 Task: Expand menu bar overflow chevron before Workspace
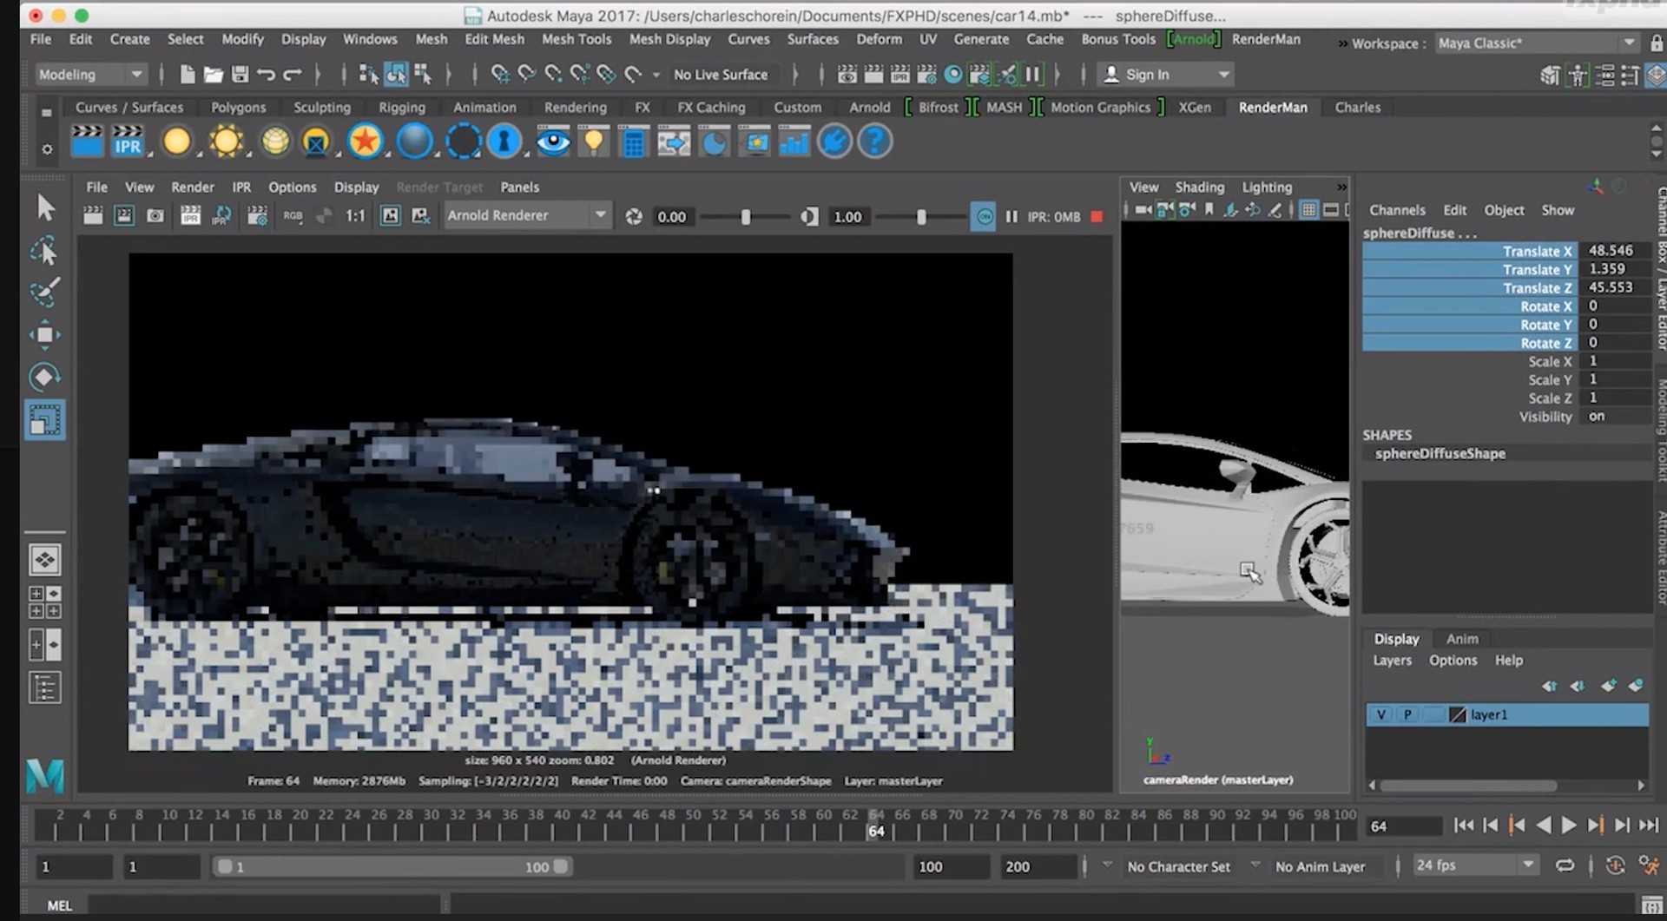1342,43
